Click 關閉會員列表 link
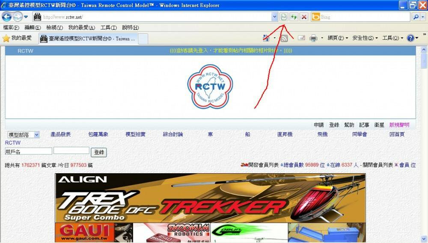 coord(378,165)
